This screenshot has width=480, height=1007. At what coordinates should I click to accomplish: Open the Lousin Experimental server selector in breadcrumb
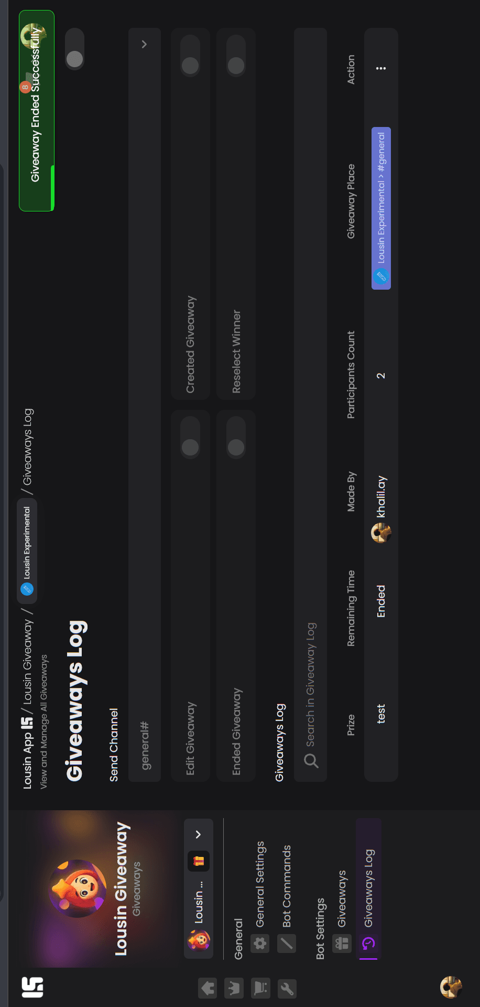click(27, 550)
